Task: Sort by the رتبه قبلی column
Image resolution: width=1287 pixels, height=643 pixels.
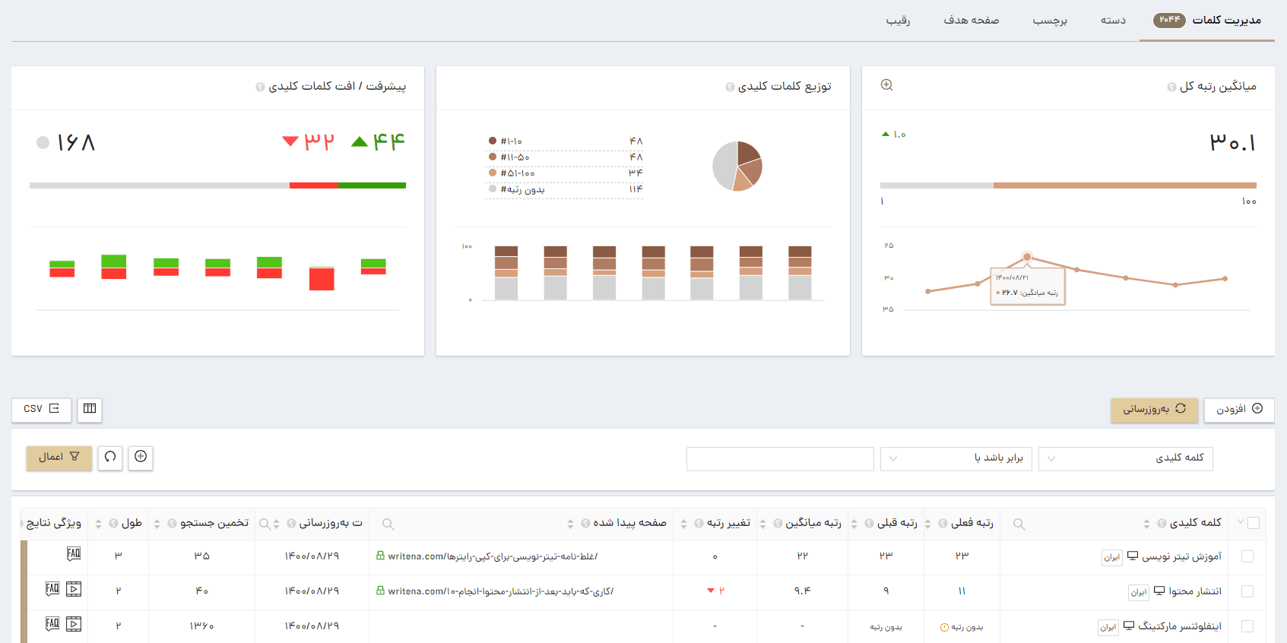Action: 854,524
